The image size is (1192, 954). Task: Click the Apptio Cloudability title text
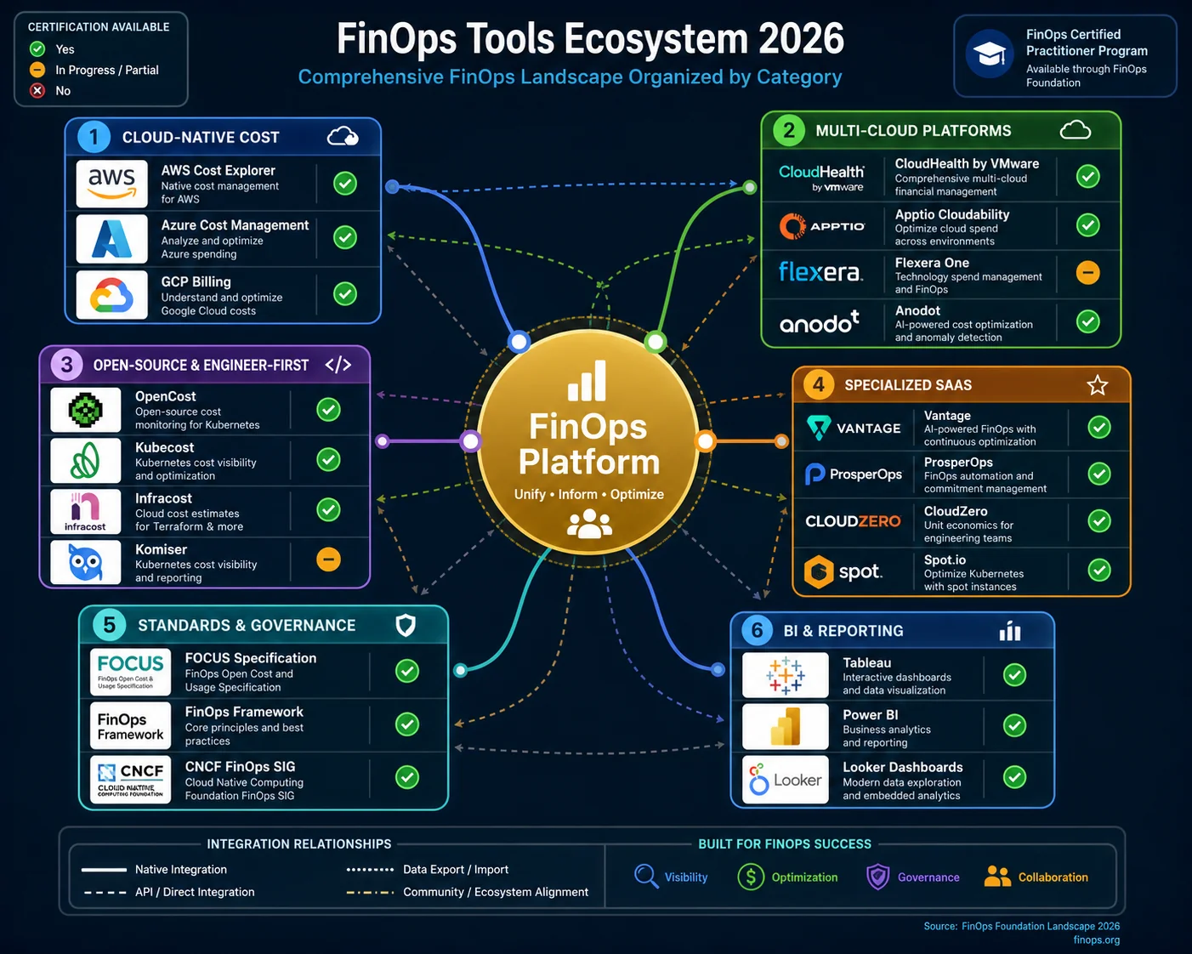click(952, 214)
